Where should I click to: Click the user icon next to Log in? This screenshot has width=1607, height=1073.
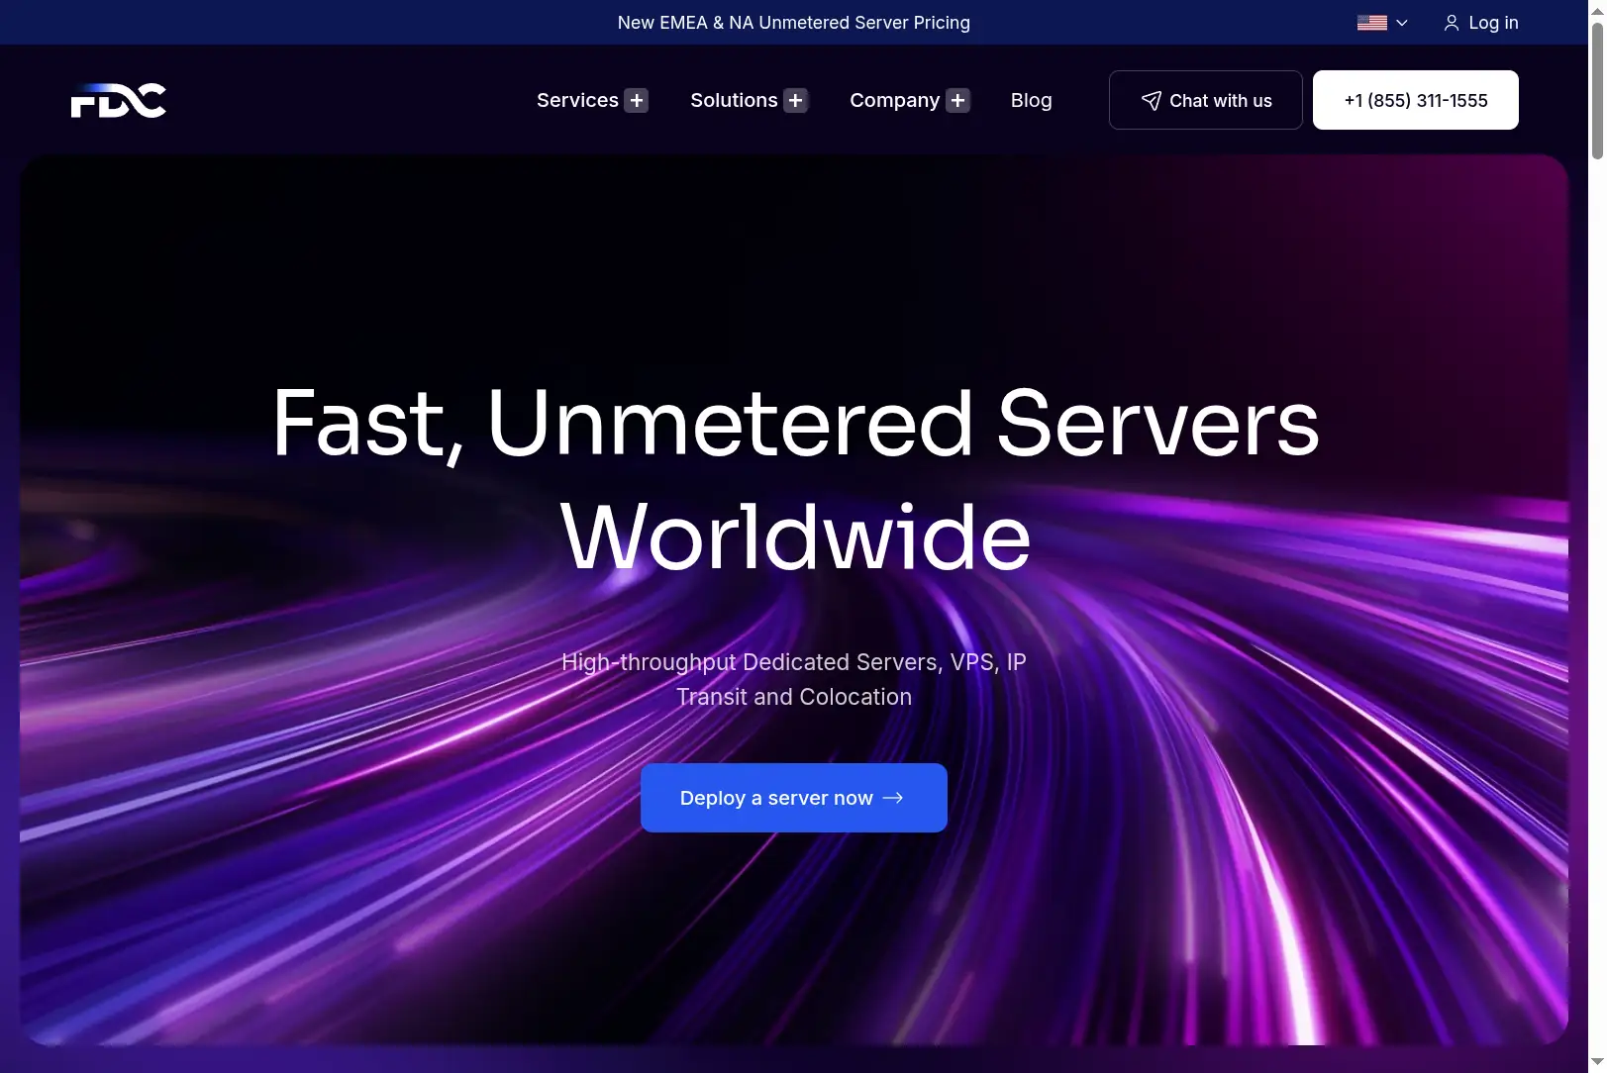pos(1452,23)
